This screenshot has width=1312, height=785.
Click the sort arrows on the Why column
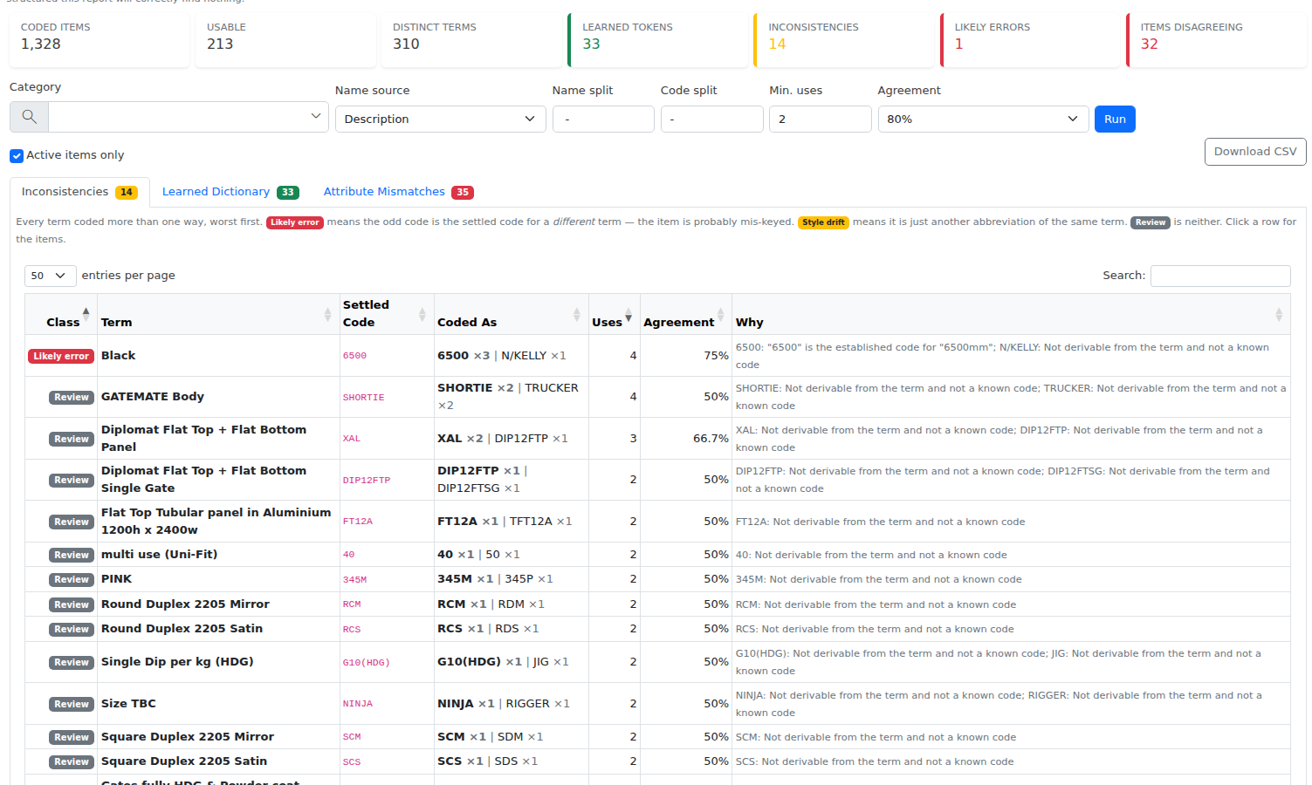pos(1279,314)
